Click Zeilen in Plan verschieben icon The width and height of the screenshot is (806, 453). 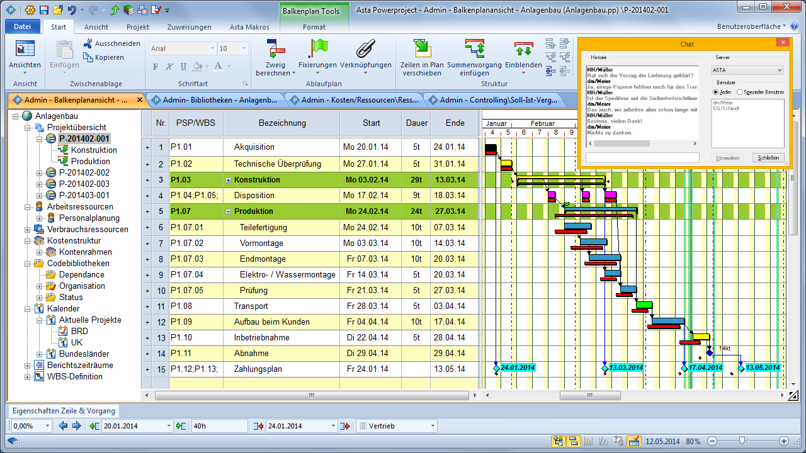click(422, 49)
